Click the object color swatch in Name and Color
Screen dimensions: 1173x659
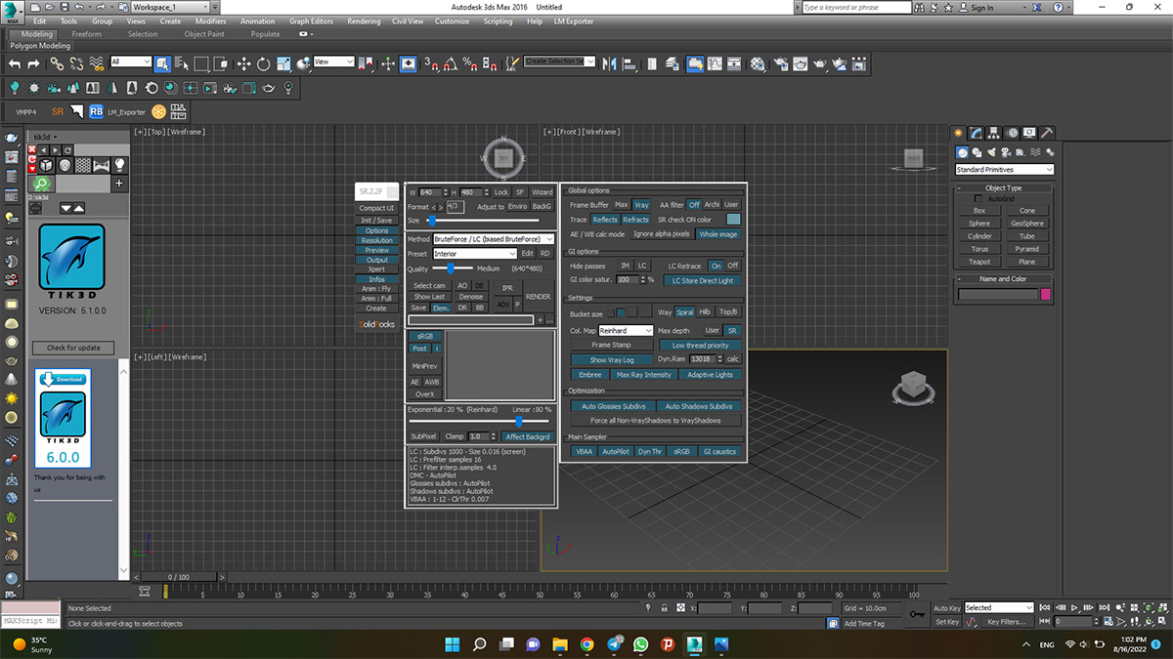coord(1046,294)
